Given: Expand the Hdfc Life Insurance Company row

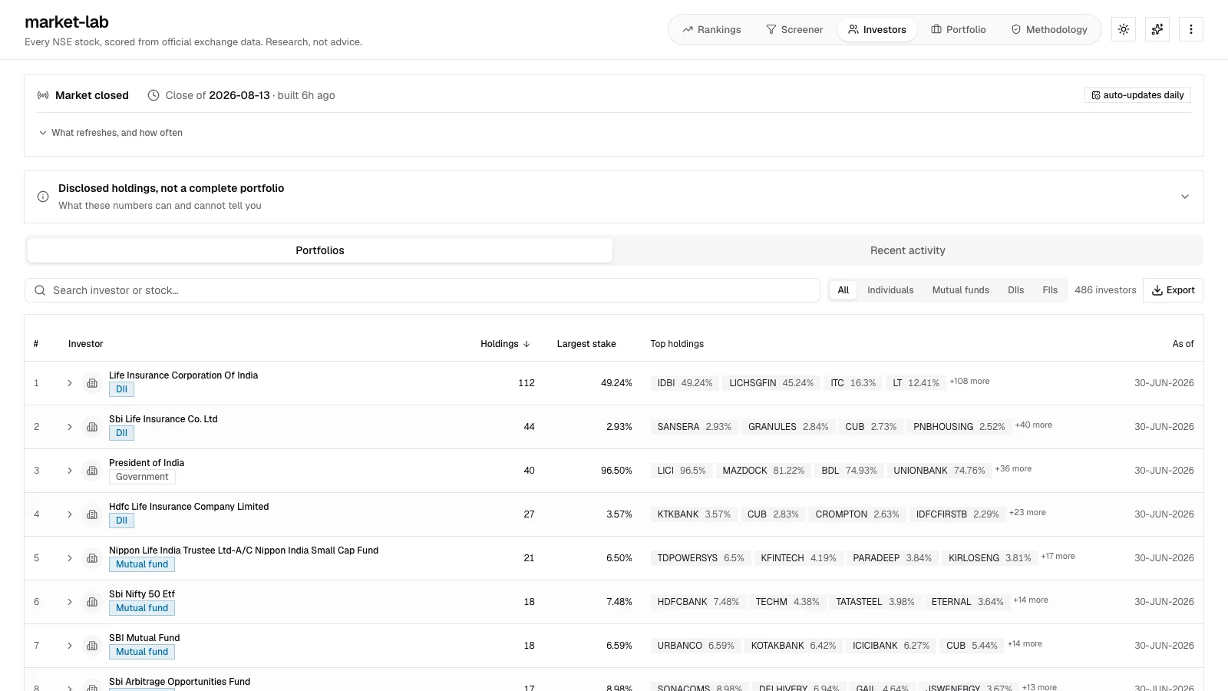Looking at the screenshot, I should [69, 514].
